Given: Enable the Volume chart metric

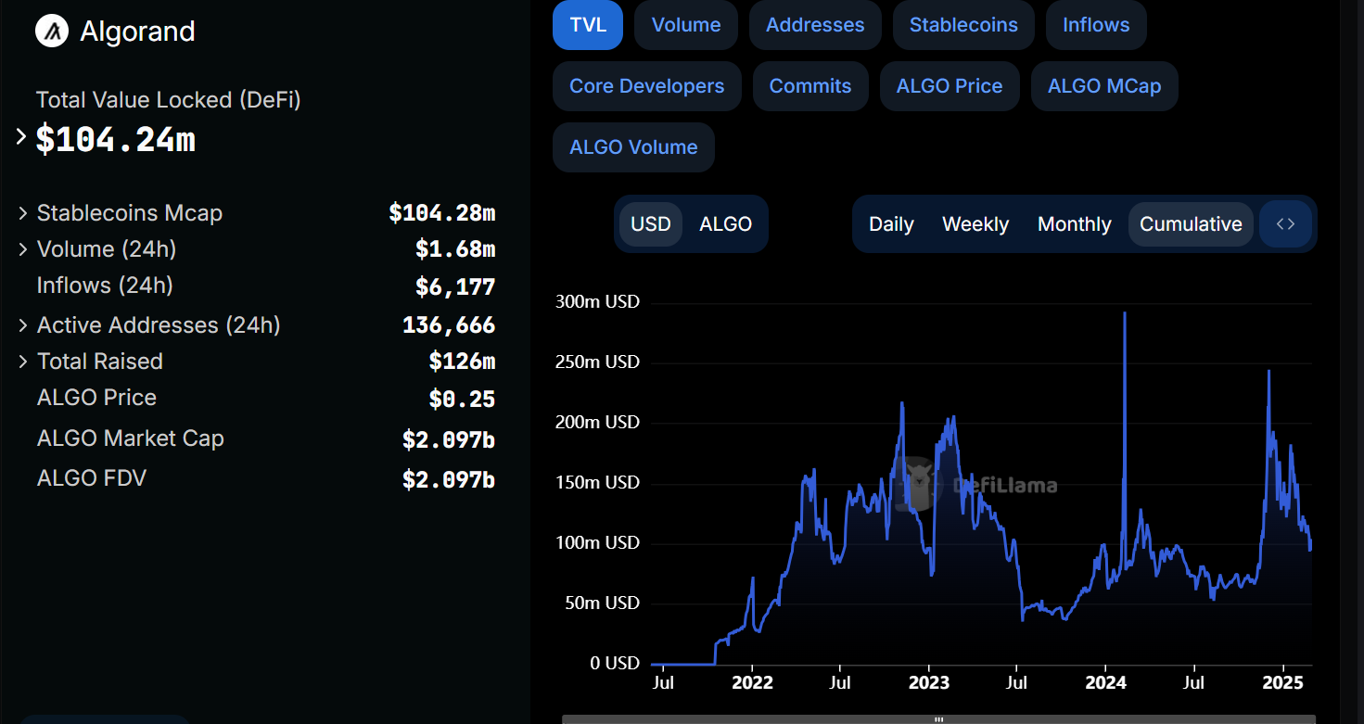Looking at the screenshot, I should click(x=686, y=25).
